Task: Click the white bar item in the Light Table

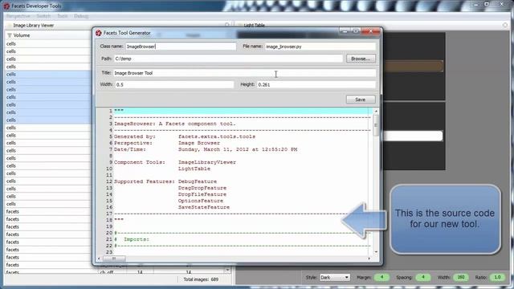Action: point(413,136)
